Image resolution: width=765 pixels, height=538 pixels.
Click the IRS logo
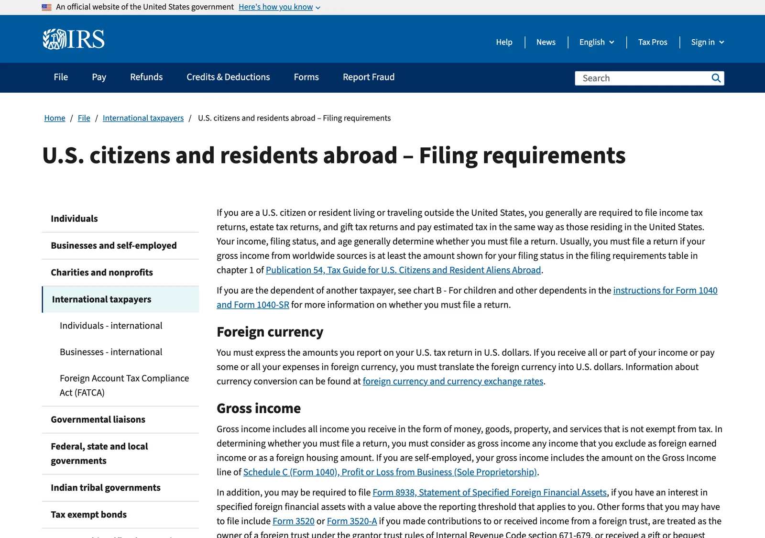point(74,39)
